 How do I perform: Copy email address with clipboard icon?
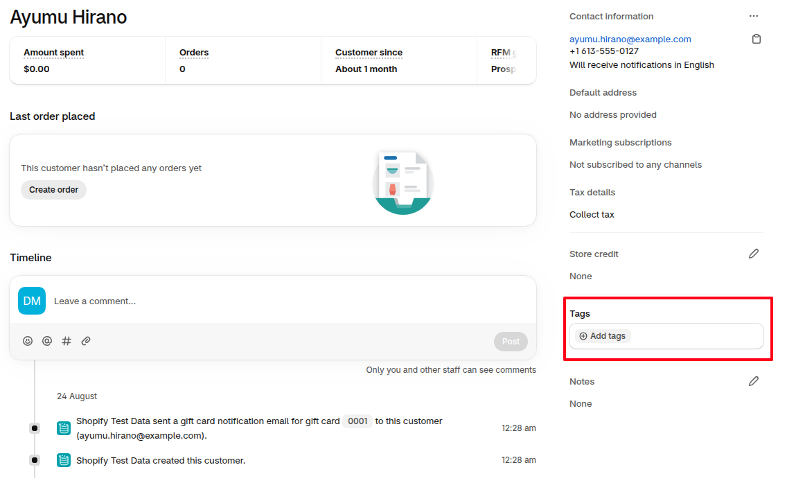pos(757,39)
